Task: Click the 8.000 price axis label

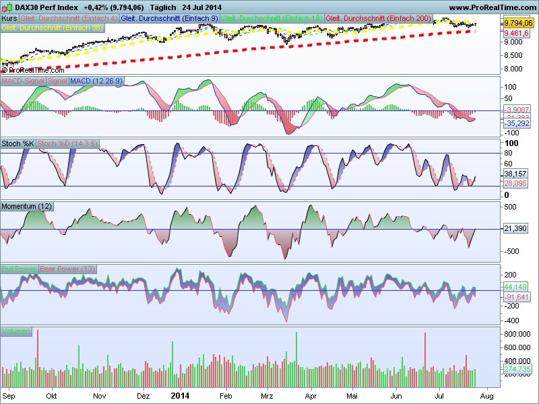Action: 513,69
